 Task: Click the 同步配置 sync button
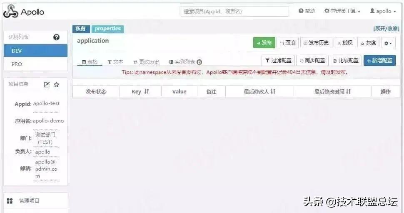click(312, 61)
